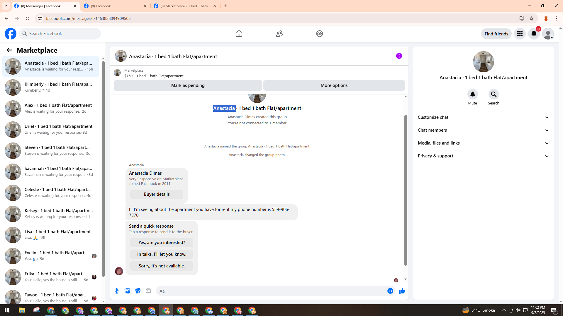Screen dimensions: 563x316
Task: Click the conversation list scrollbar
Action: 103,168
